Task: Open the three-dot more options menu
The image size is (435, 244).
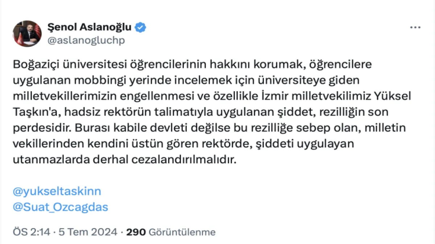Action: [415, 27]
